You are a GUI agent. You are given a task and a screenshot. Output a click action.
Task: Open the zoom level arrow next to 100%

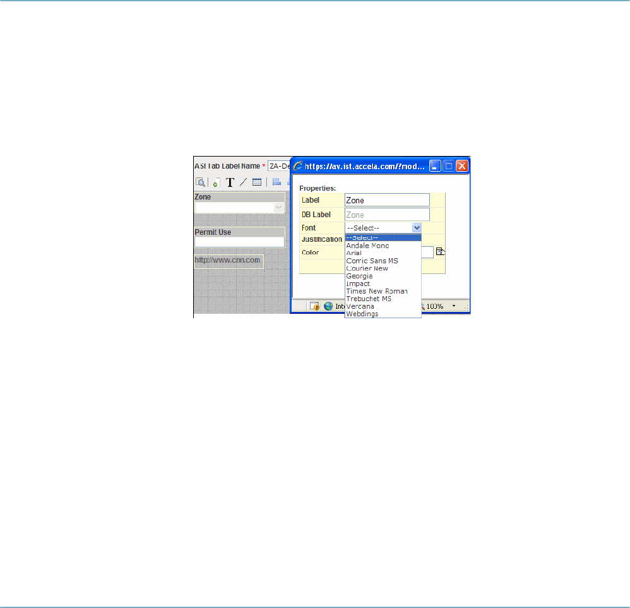click(x=454, y=306)
